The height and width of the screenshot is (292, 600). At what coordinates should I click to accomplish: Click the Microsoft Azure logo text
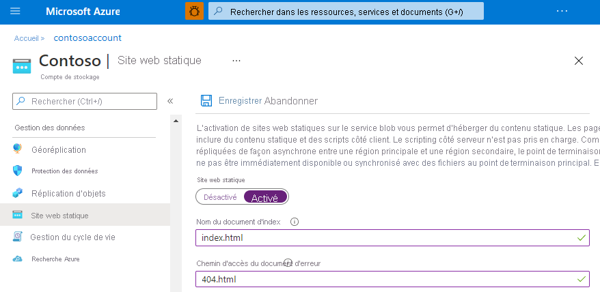[x=83, y=12]
